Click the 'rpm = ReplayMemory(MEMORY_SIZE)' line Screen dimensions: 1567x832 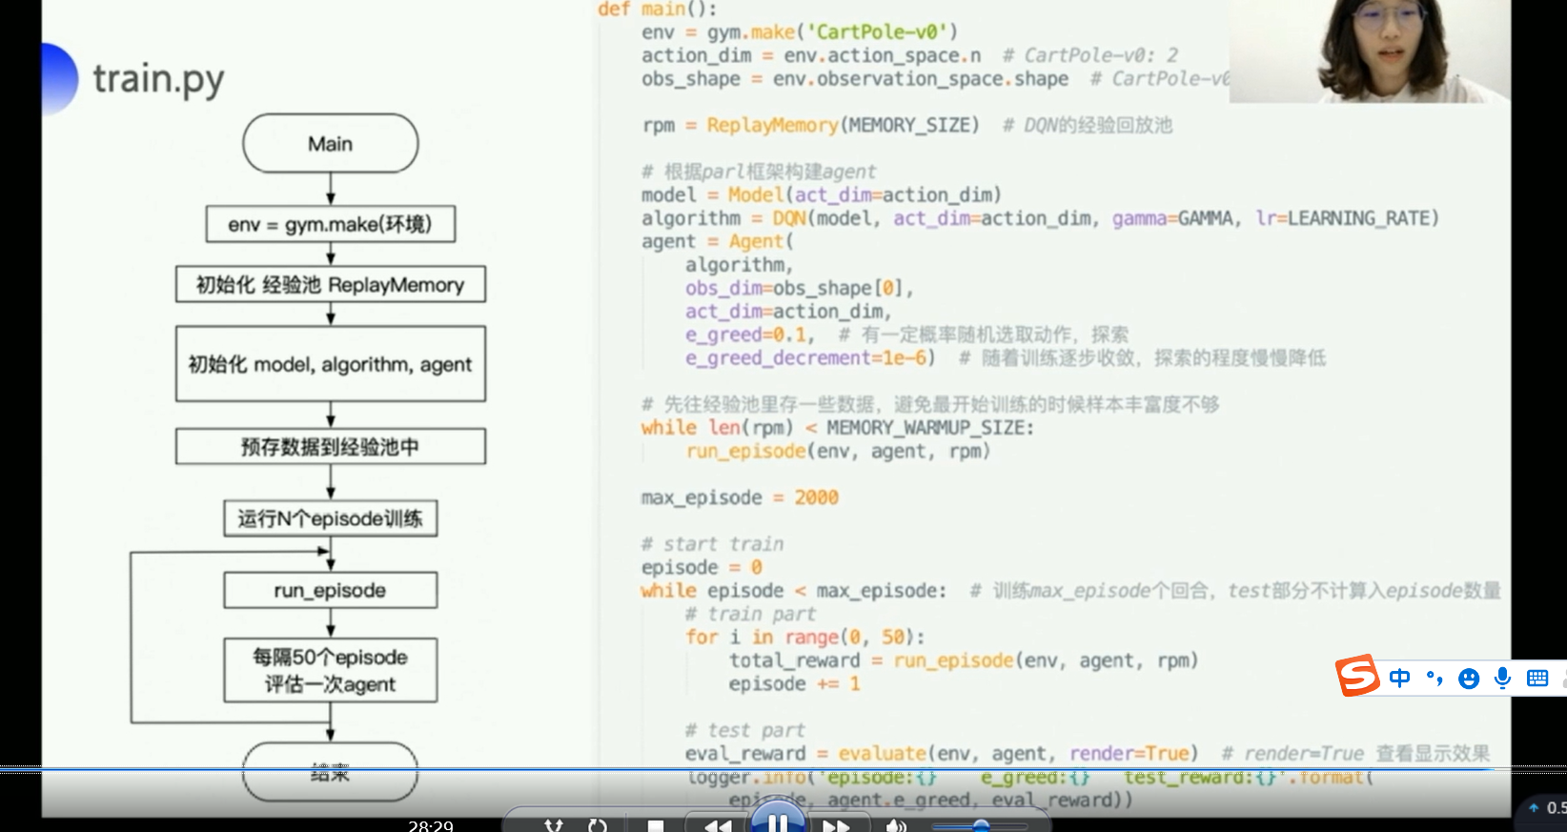[x=811, y=125]
